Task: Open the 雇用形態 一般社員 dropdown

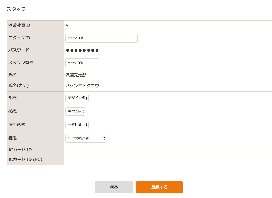Action: point(77,125)
